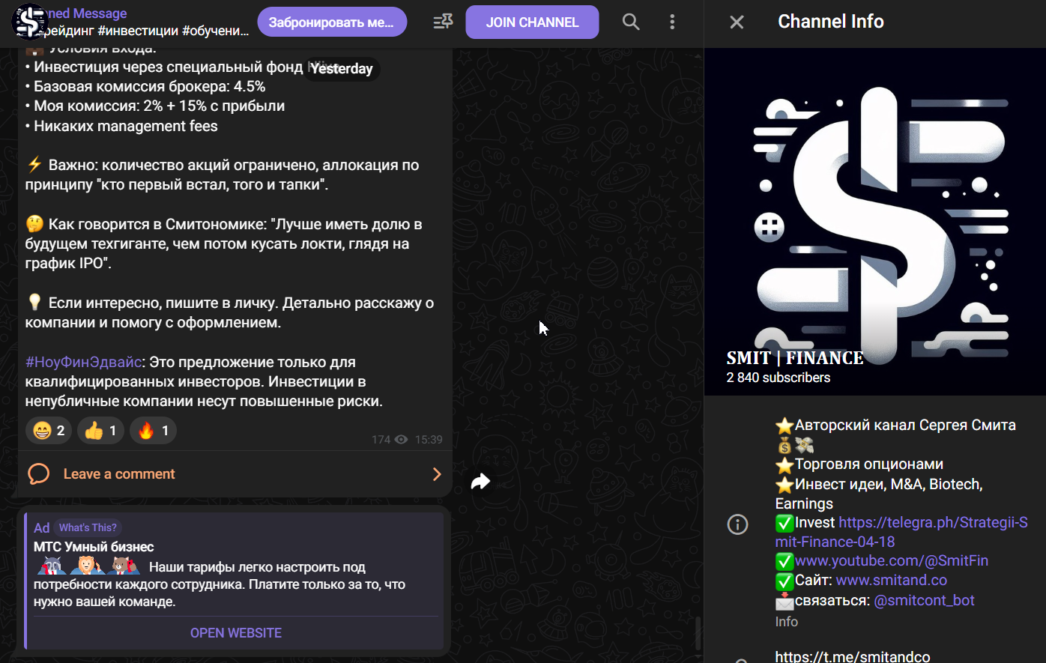Click the 15:39 message timestamp

tap(429, 440)
